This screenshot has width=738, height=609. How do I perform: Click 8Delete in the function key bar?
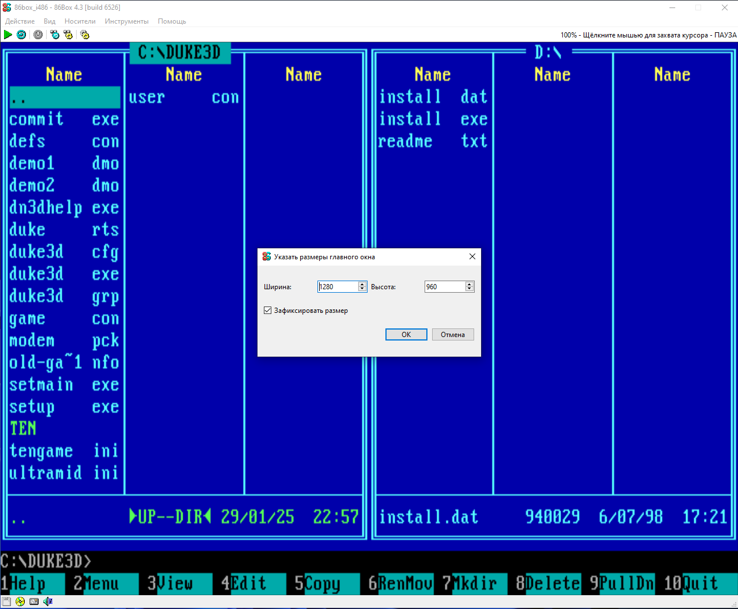click(x=548, y=583)
